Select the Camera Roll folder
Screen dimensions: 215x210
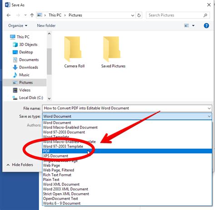click(x=74, y=52)
